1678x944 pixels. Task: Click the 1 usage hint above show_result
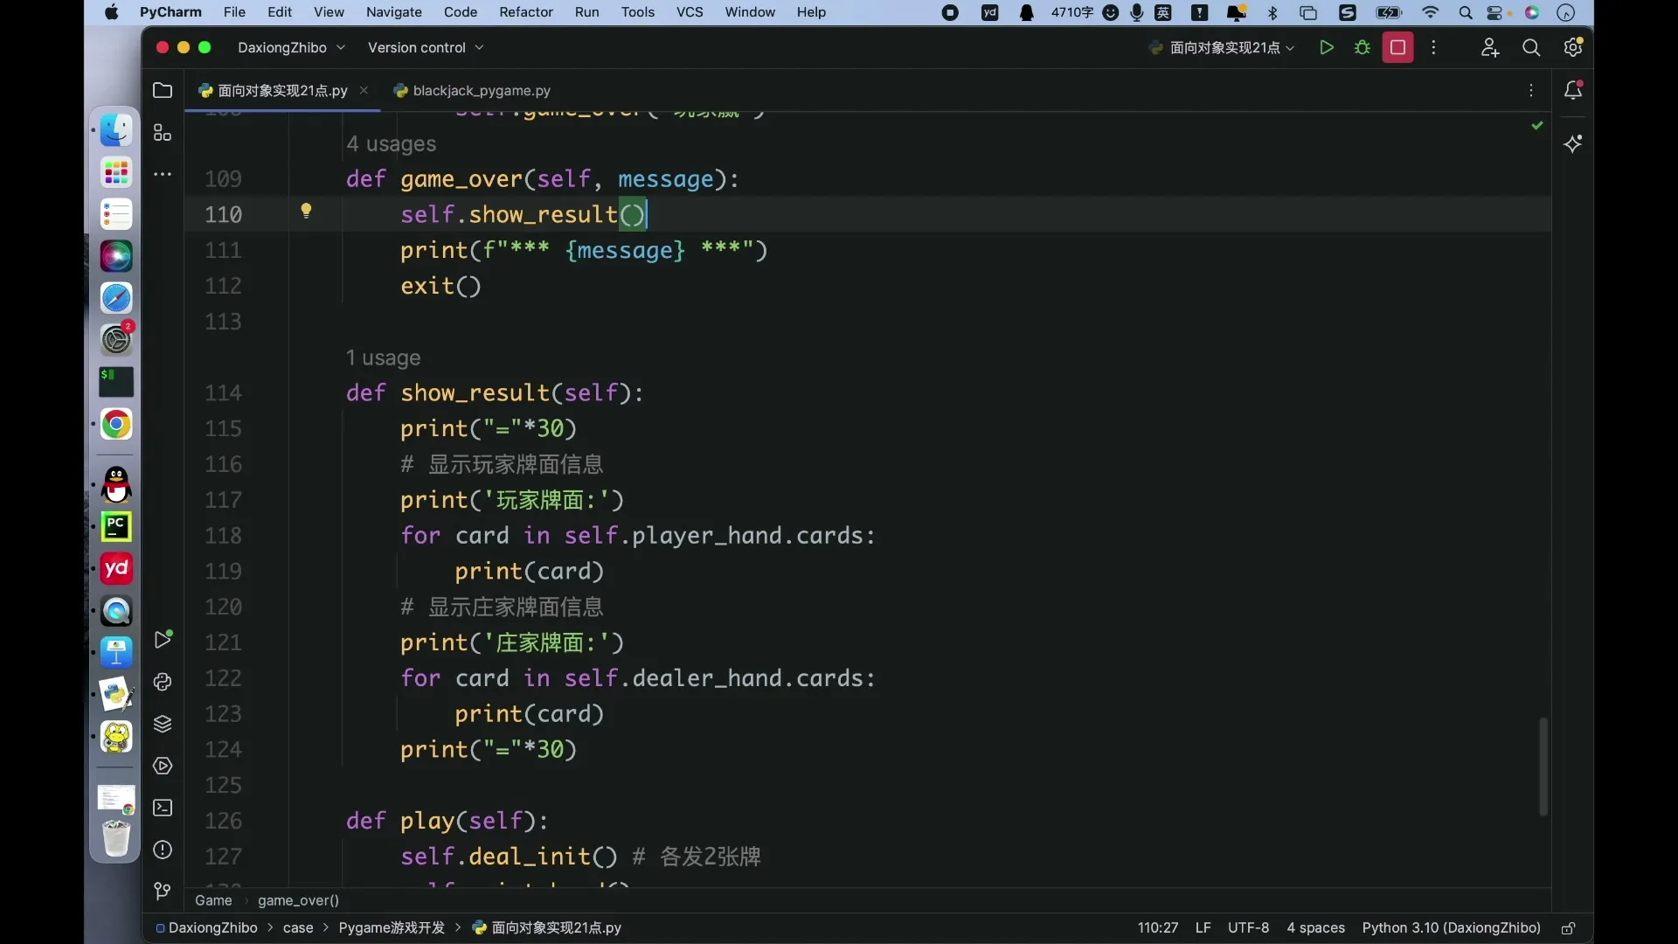[383, 358]
